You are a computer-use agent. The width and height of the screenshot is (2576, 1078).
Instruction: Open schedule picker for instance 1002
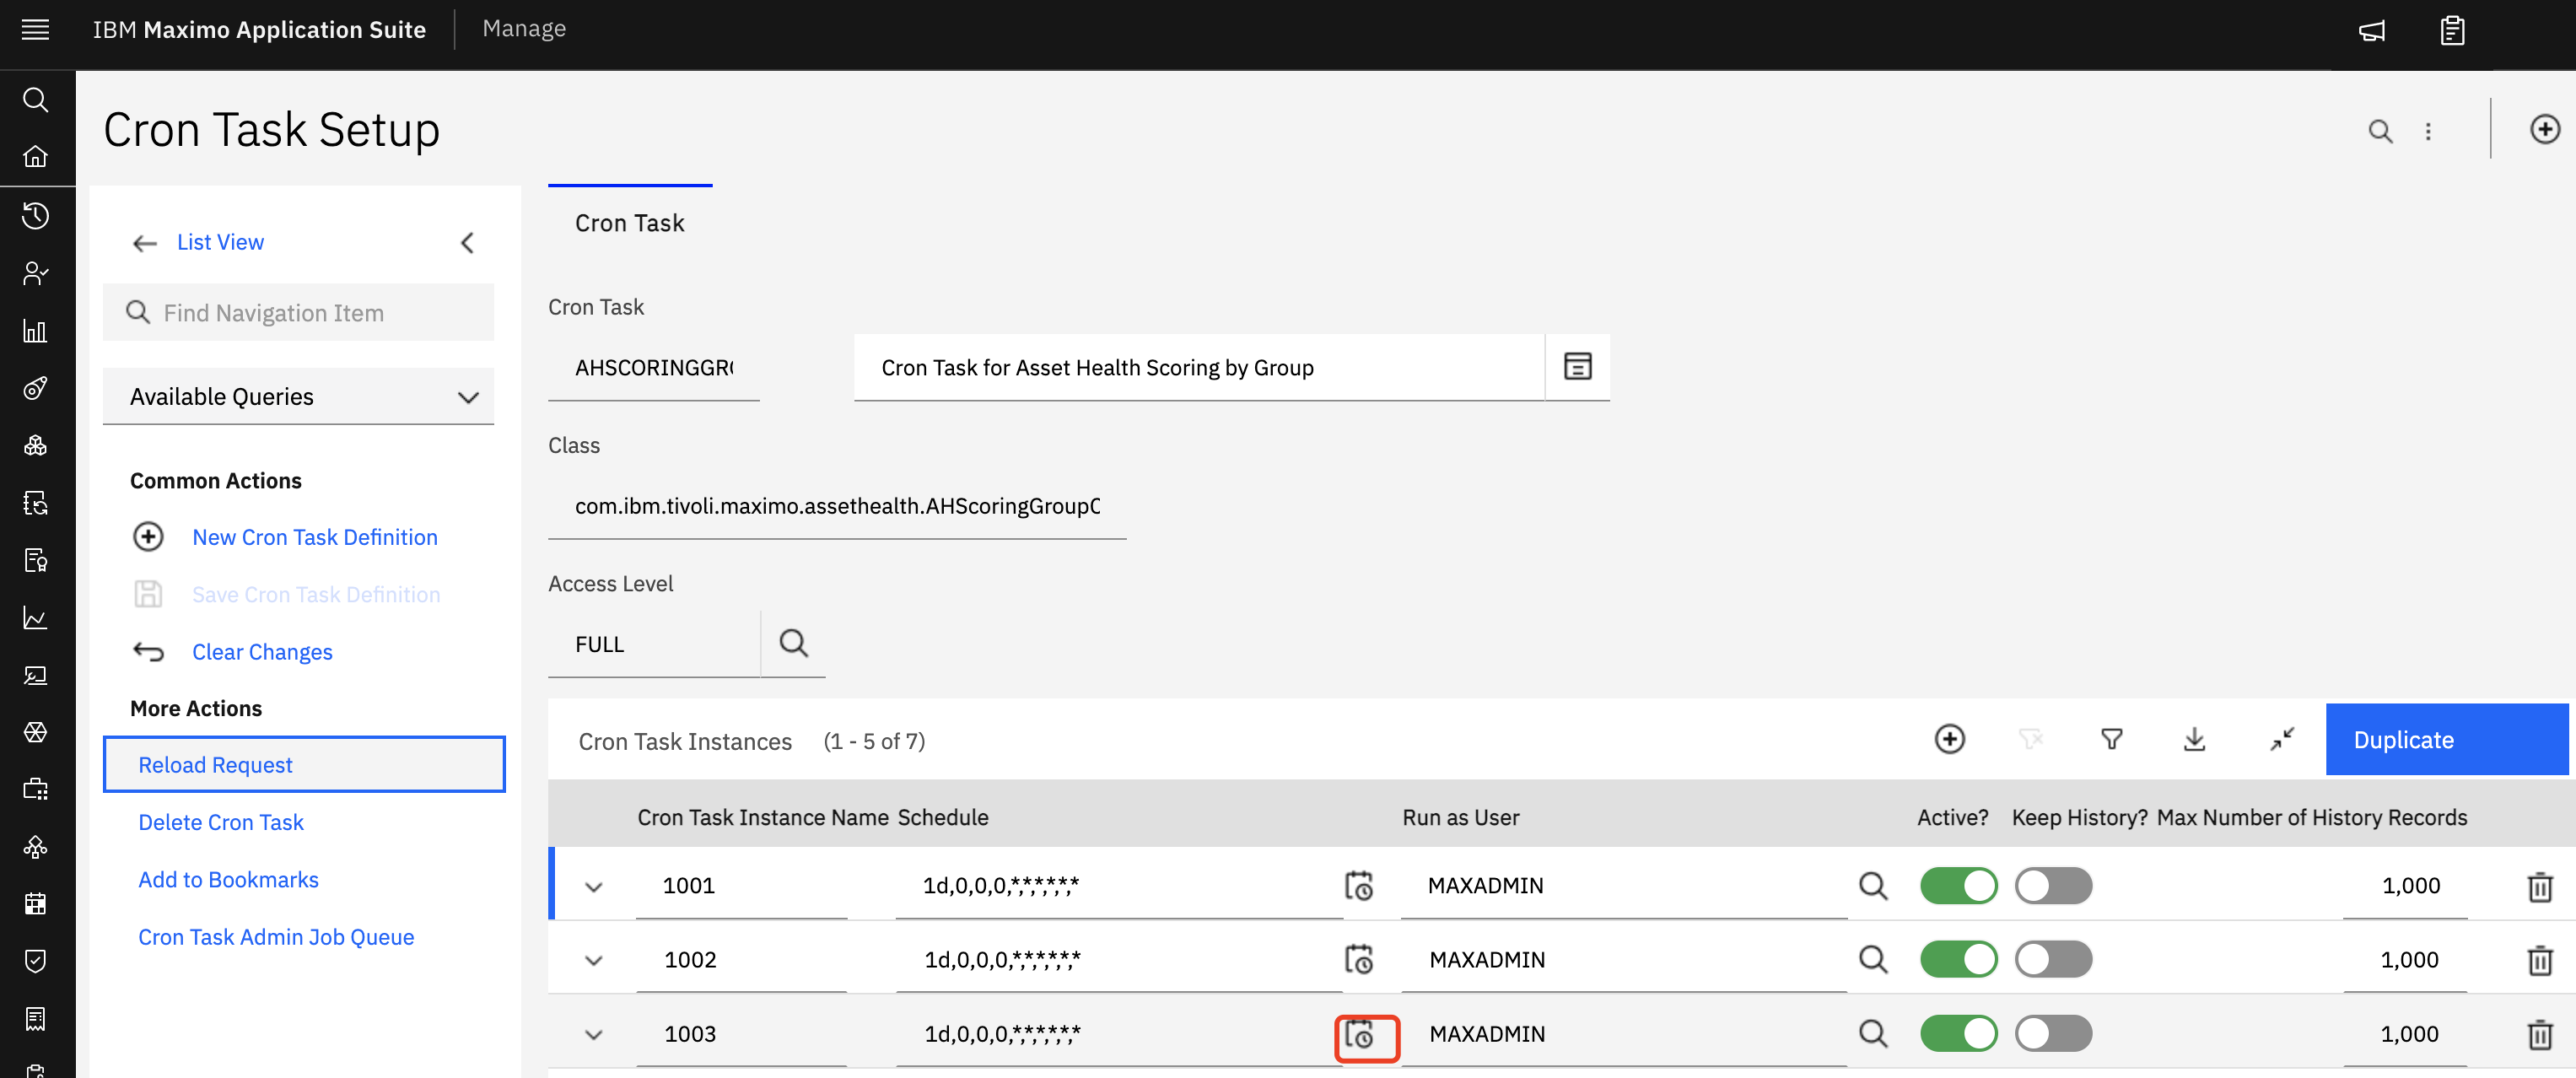[x=1358, y=960]
